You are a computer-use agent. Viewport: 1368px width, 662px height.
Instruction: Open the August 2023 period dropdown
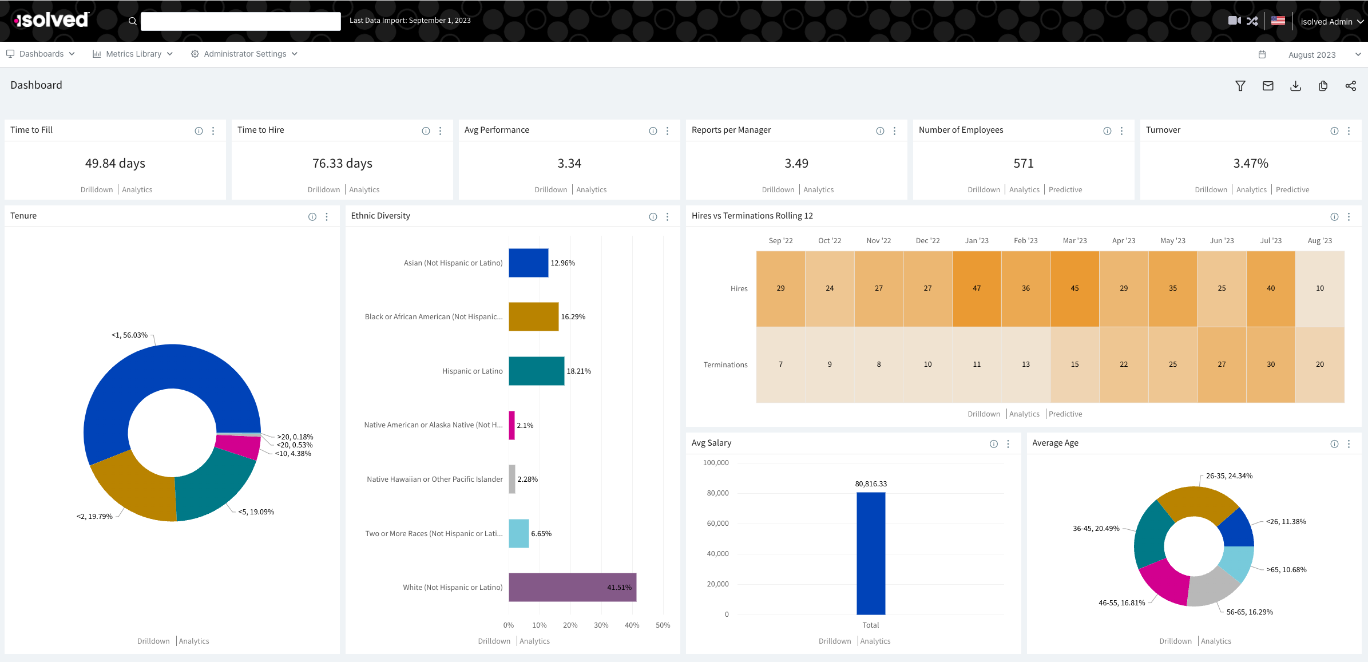[x=1323, y=55]
